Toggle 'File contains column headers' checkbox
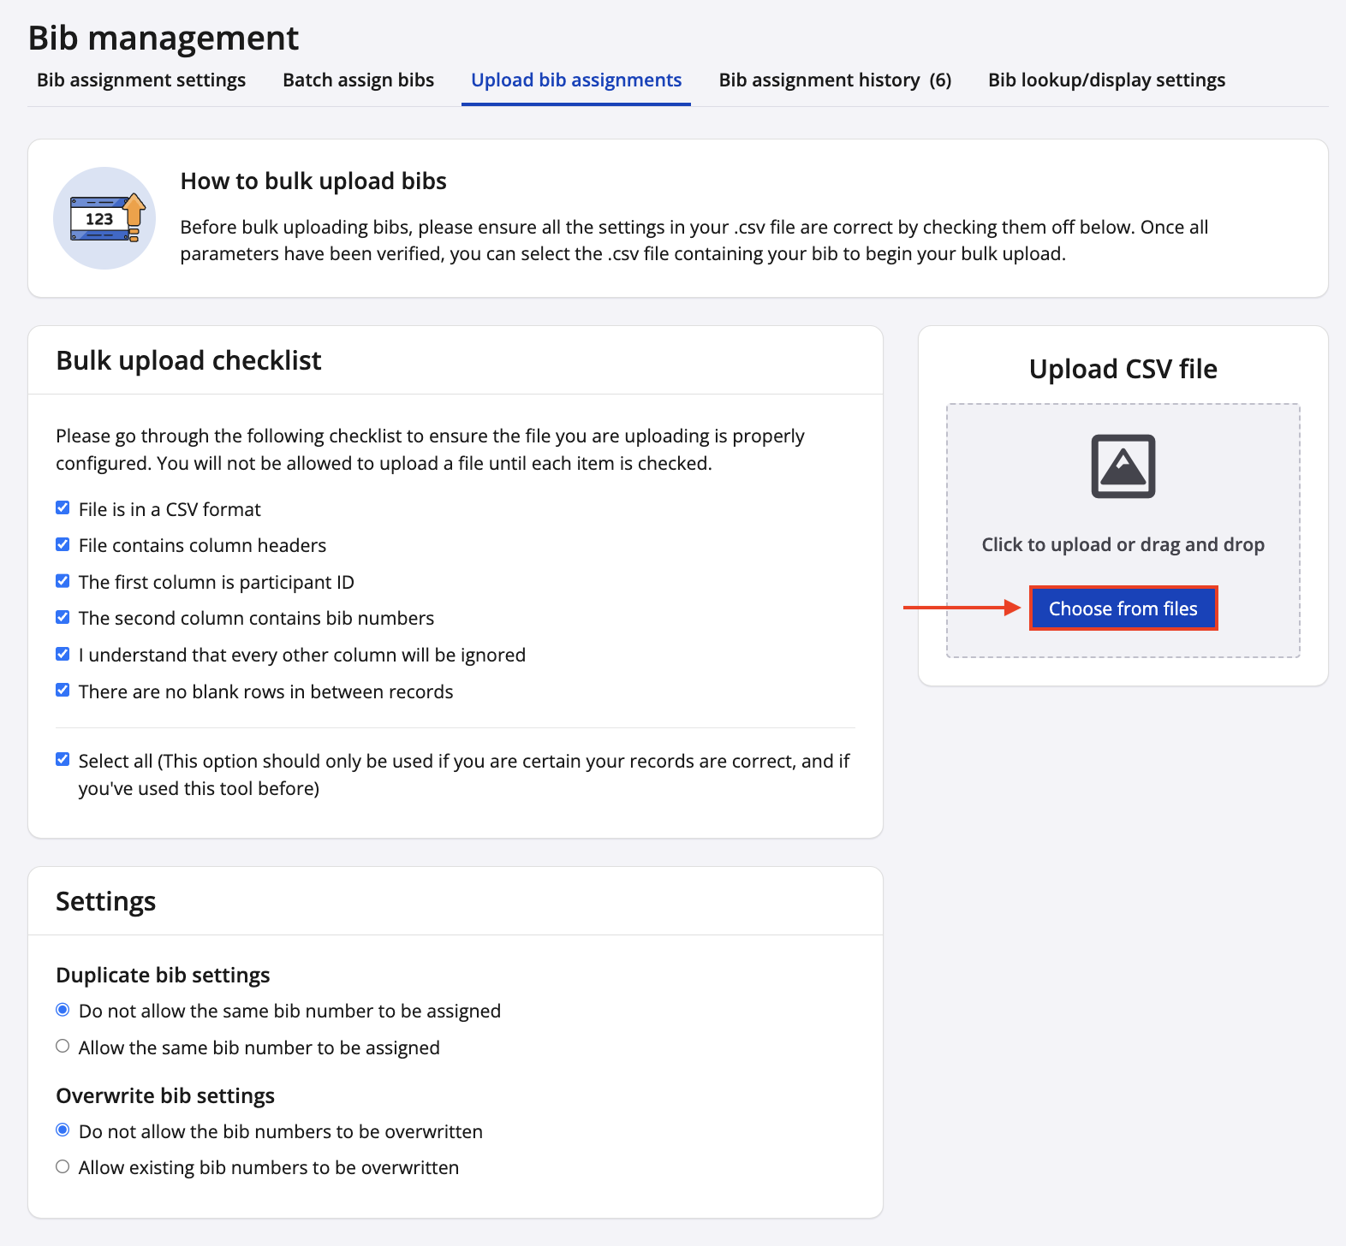 pyautogui.click(x=63, y=545)
